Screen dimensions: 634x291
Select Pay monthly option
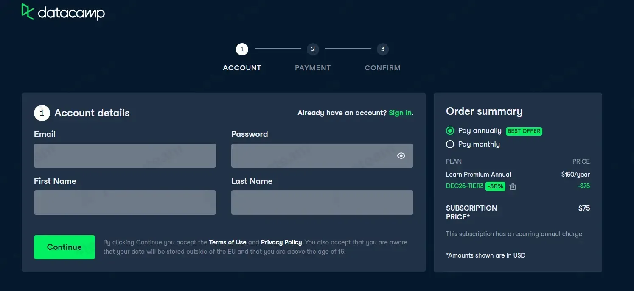pyautogui.click(x=450, y=144)
